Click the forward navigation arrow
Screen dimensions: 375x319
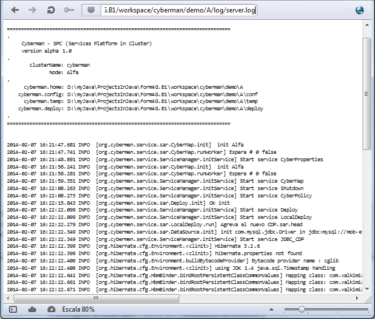pos(32,10)
